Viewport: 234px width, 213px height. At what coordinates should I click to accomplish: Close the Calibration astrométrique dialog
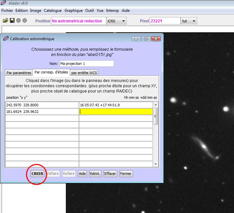156,39
